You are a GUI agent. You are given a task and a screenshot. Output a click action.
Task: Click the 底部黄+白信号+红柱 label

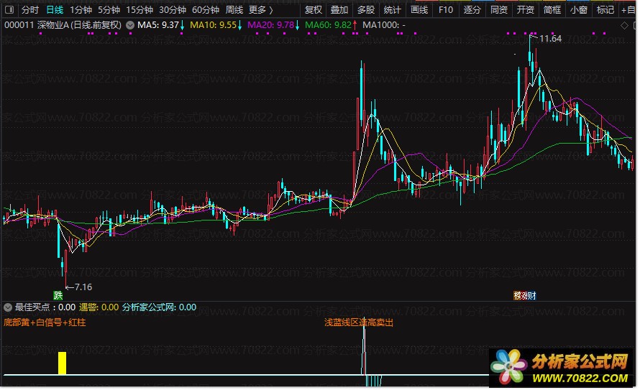click(x=45, y=322)
